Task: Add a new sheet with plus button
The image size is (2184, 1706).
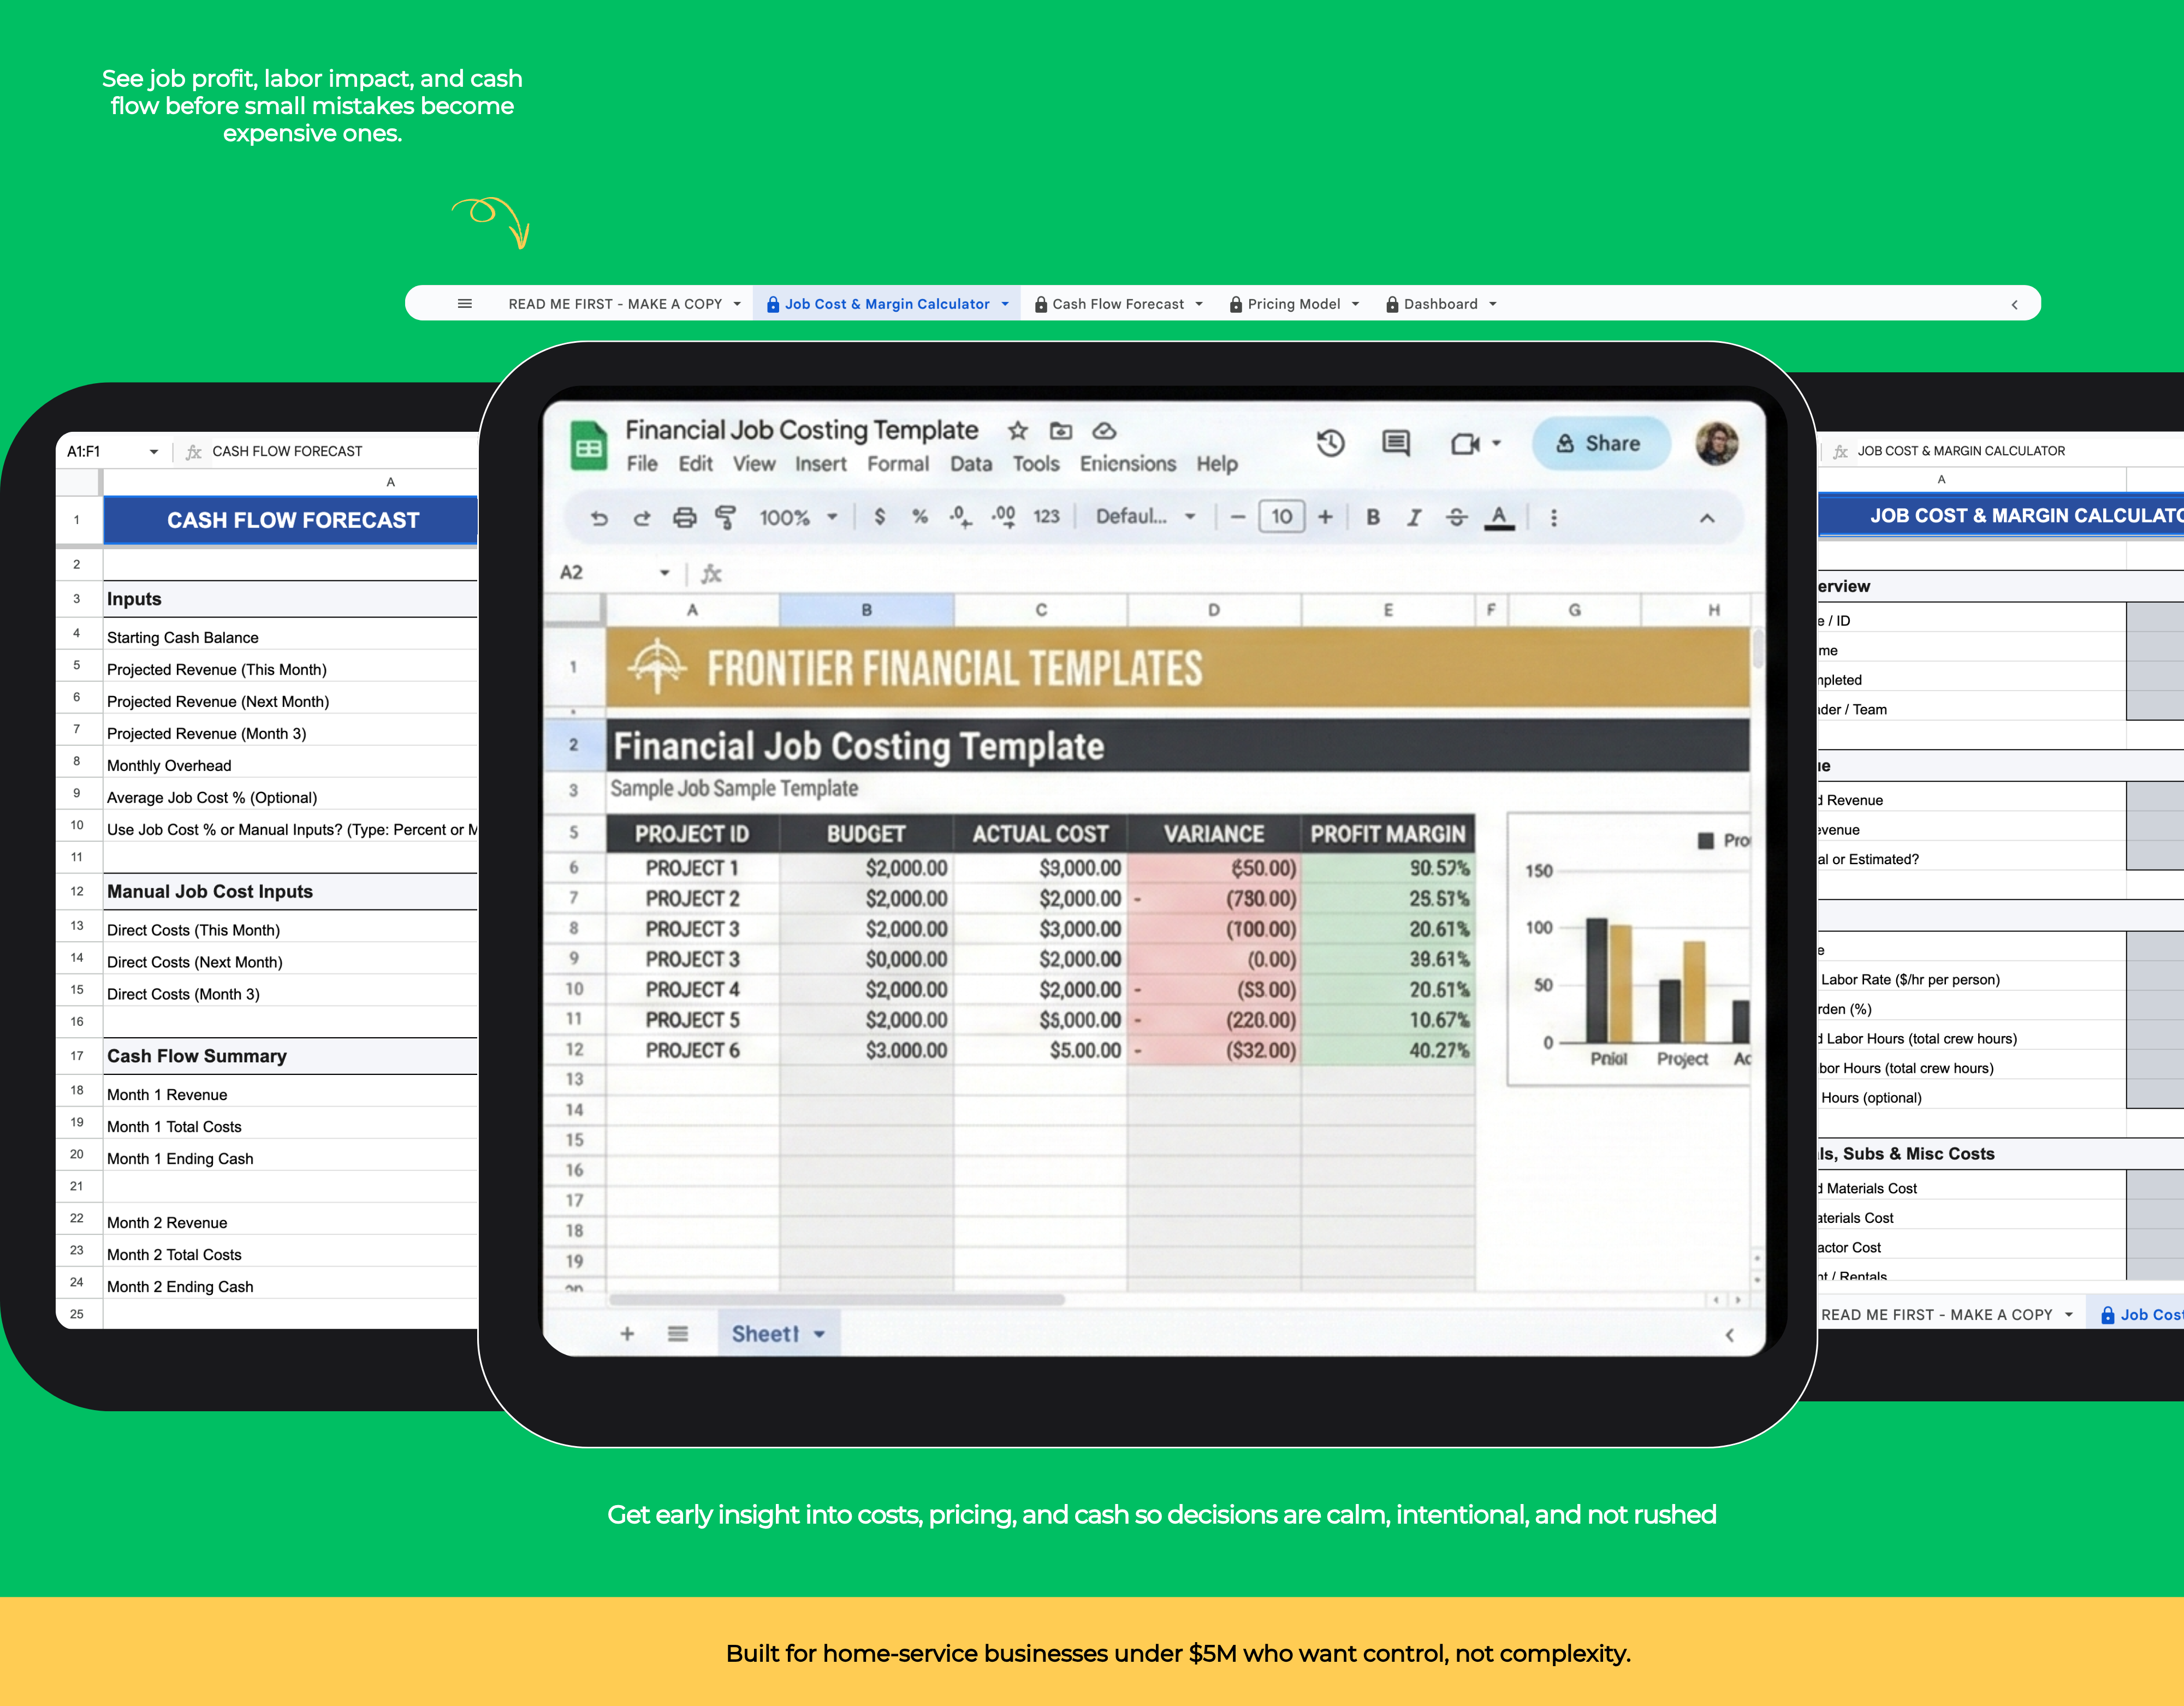Action: coord(627,1333)
